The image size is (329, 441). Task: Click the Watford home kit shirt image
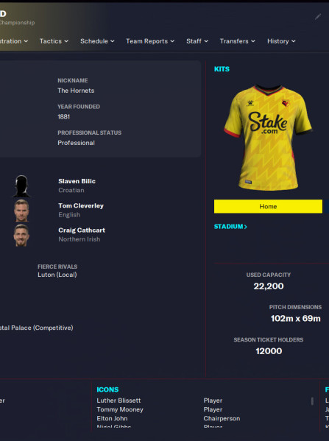268,138
